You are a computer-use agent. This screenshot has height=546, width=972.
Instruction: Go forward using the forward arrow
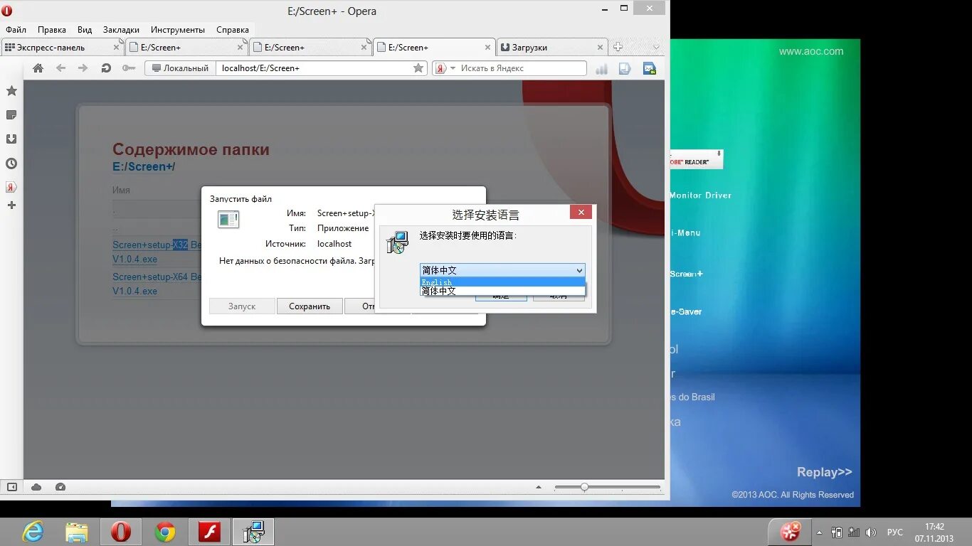[x=83, y=68]
